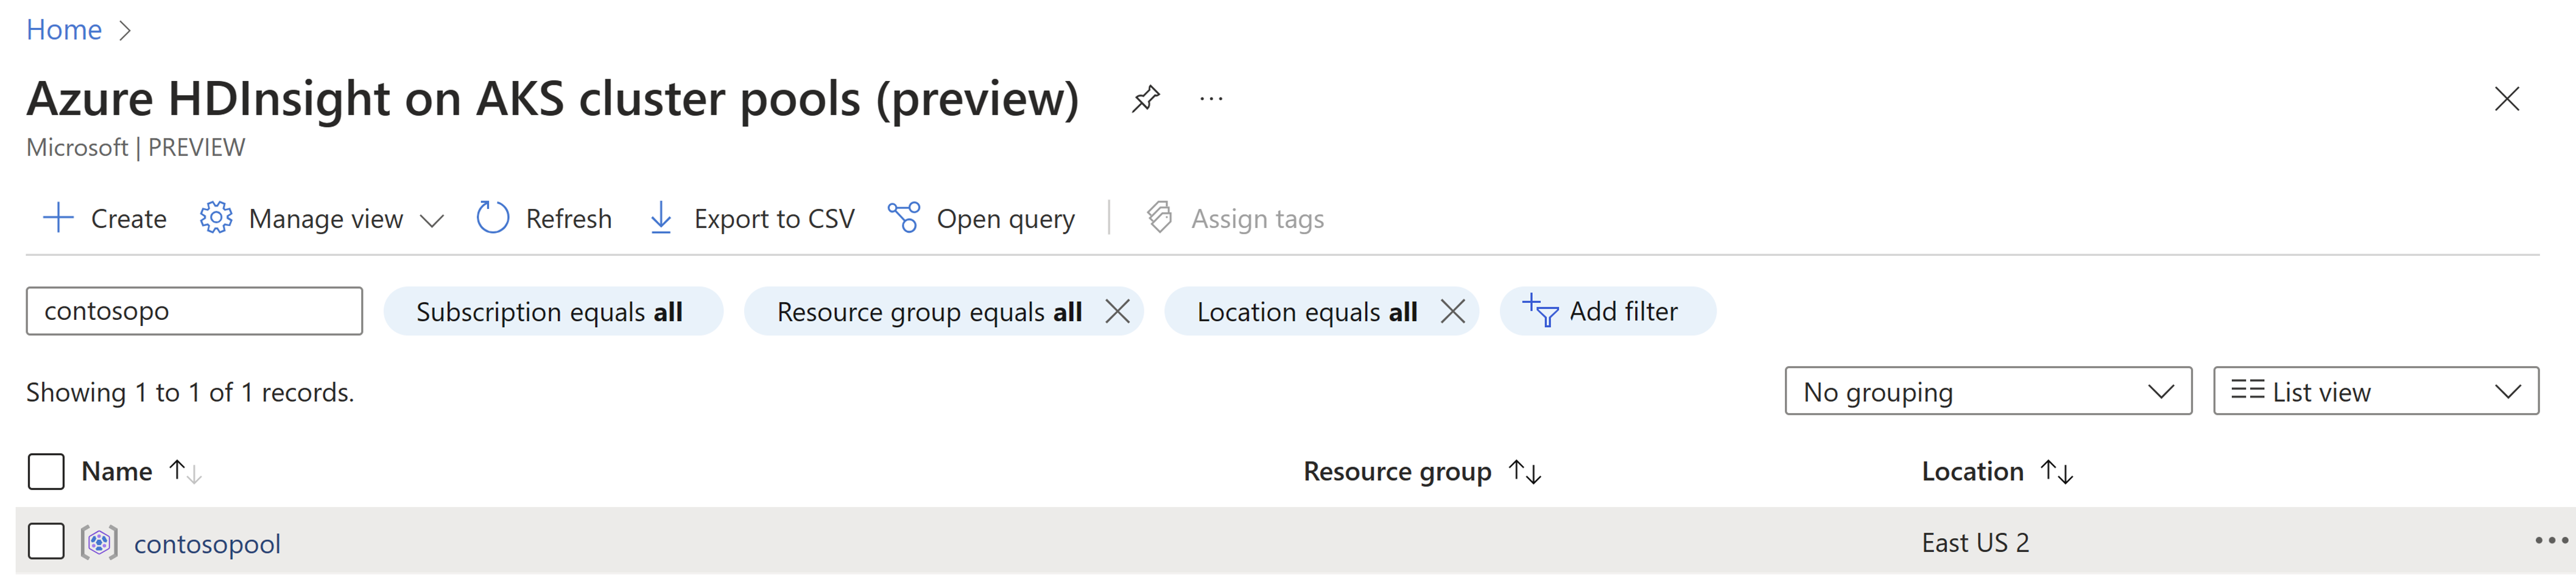
Task: Click the Refresh icon
Action: click(493, 218)
